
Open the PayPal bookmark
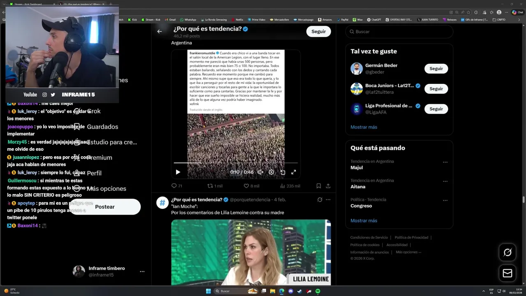342,19
